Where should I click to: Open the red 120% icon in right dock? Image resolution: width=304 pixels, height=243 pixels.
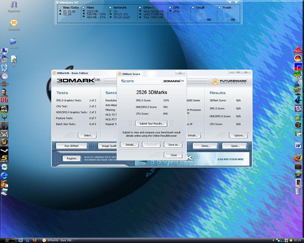298,49
